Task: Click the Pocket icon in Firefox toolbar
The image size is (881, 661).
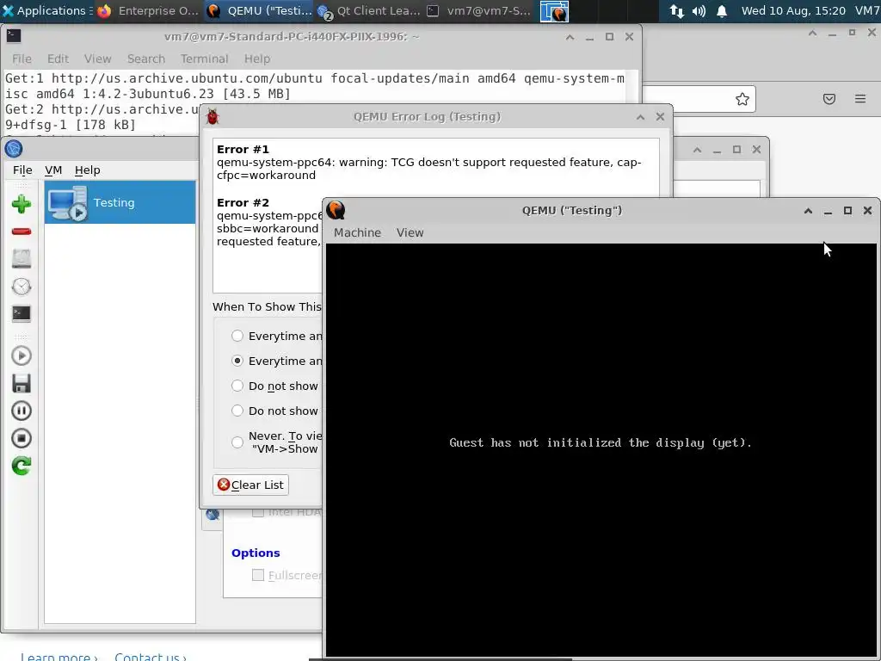Action: tap(829, 99)
